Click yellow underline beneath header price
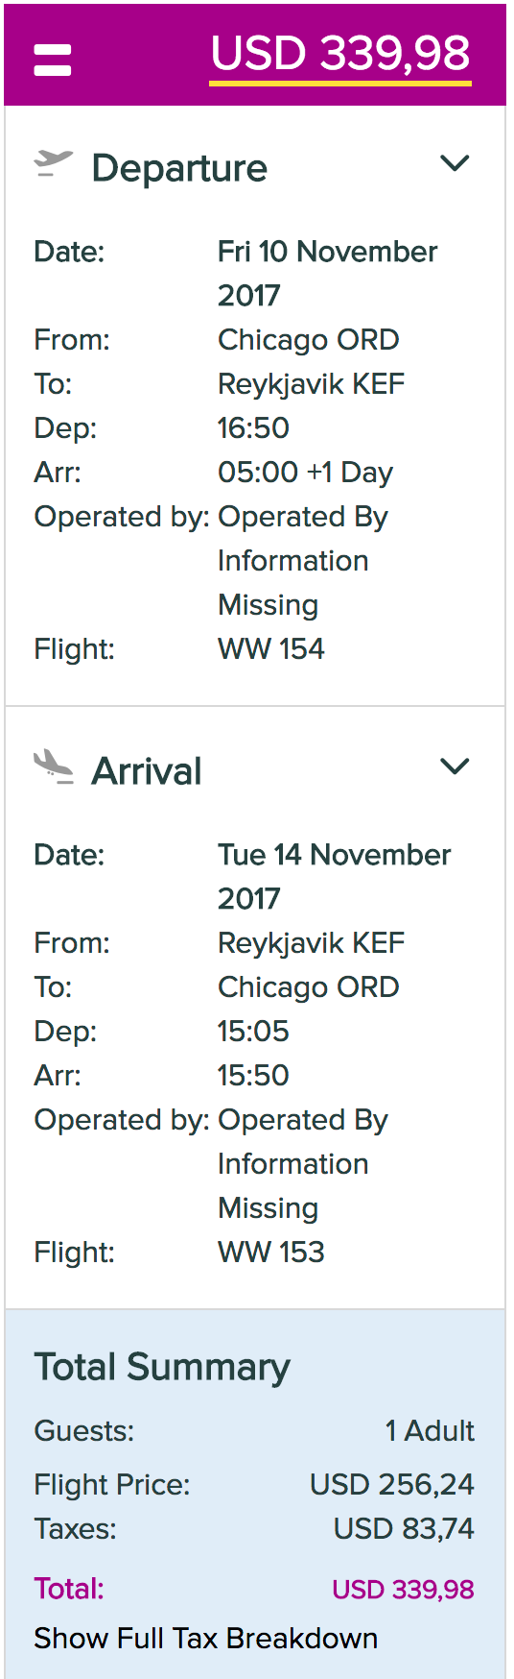 [340, 84]
